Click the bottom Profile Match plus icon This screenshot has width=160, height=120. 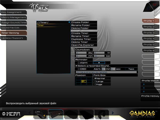pyautogui.click(x=144, y=91)
